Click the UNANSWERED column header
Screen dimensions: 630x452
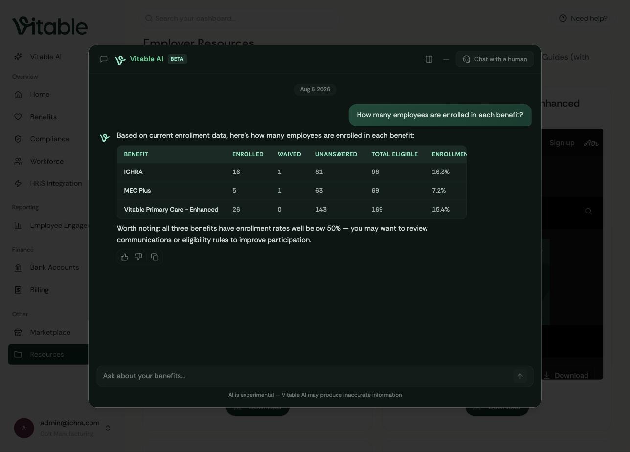(336, 154)
